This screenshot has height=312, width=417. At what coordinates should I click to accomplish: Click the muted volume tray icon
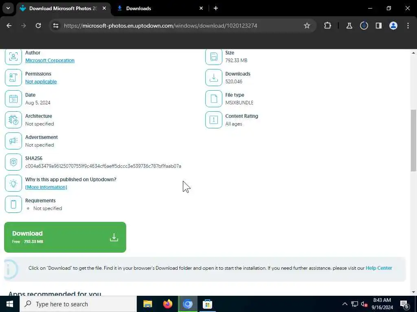coord(364,304)
